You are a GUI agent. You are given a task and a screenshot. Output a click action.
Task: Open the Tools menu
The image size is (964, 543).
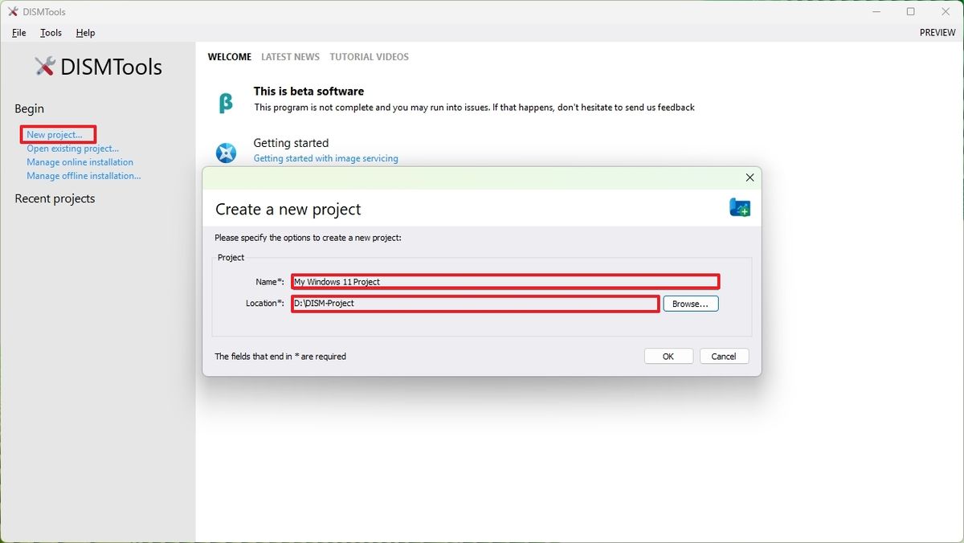point(51,33)
